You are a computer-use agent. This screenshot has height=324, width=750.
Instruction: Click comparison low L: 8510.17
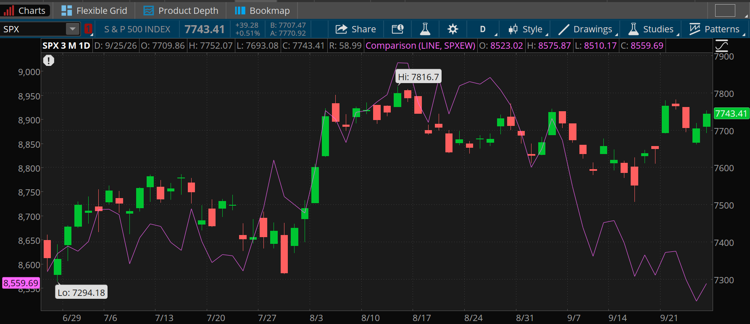[596, 45]
